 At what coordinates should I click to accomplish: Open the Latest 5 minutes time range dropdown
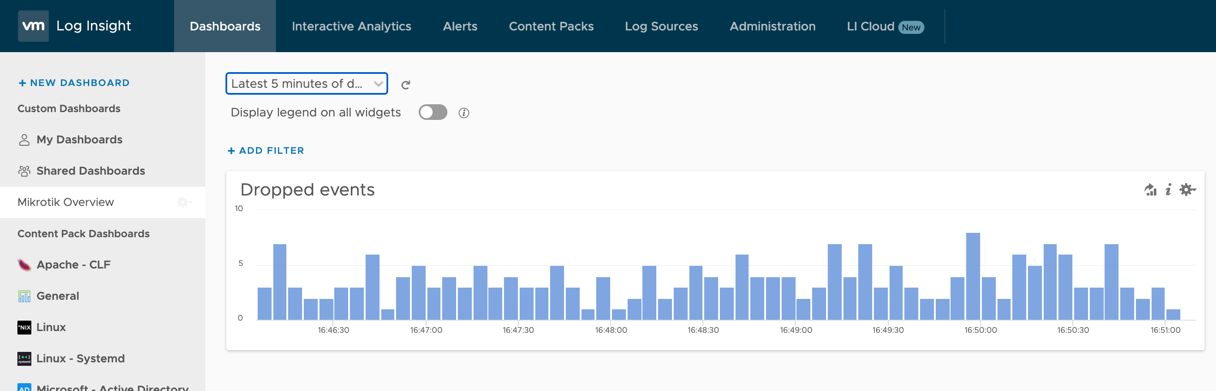click(307, 83)
